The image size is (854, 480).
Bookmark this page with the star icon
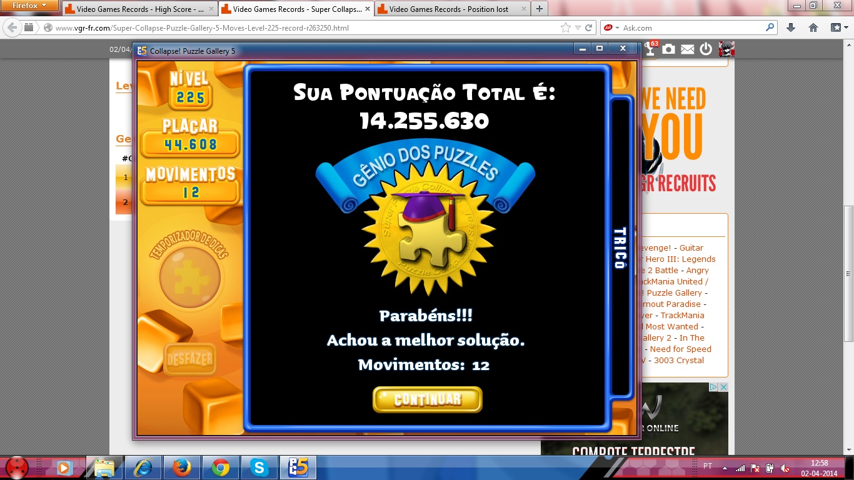[566, 27]
